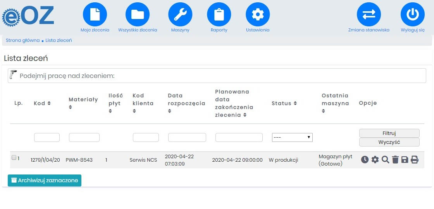Delete order using the trash icon
The width and height of the screenshot is (434, 209).
395,160
